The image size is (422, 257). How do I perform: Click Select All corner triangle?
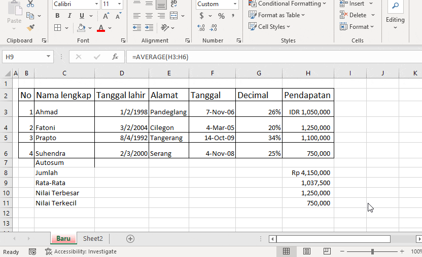point(8,73)
